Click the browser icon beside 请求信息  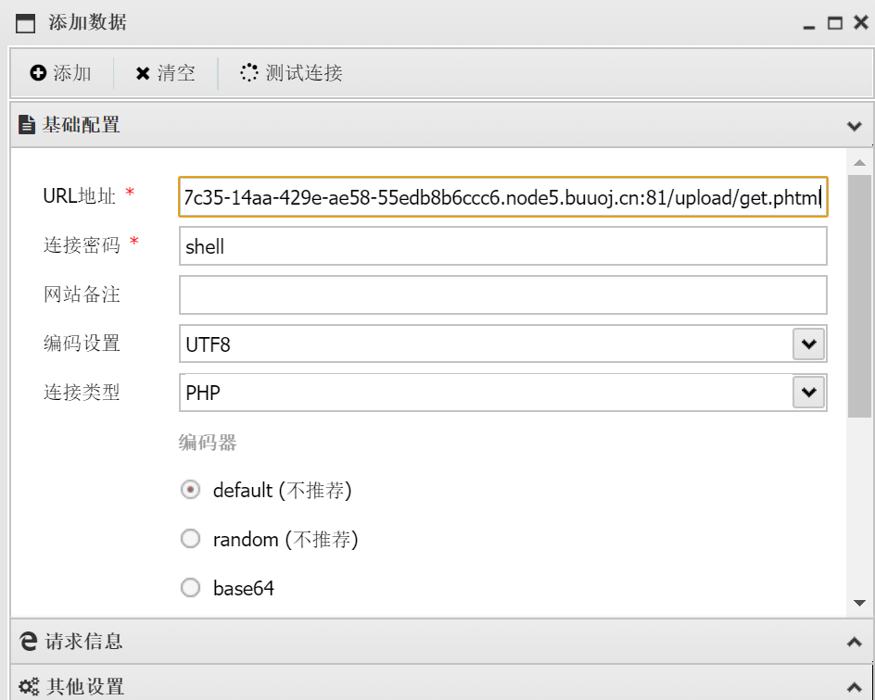click(28, 642)
